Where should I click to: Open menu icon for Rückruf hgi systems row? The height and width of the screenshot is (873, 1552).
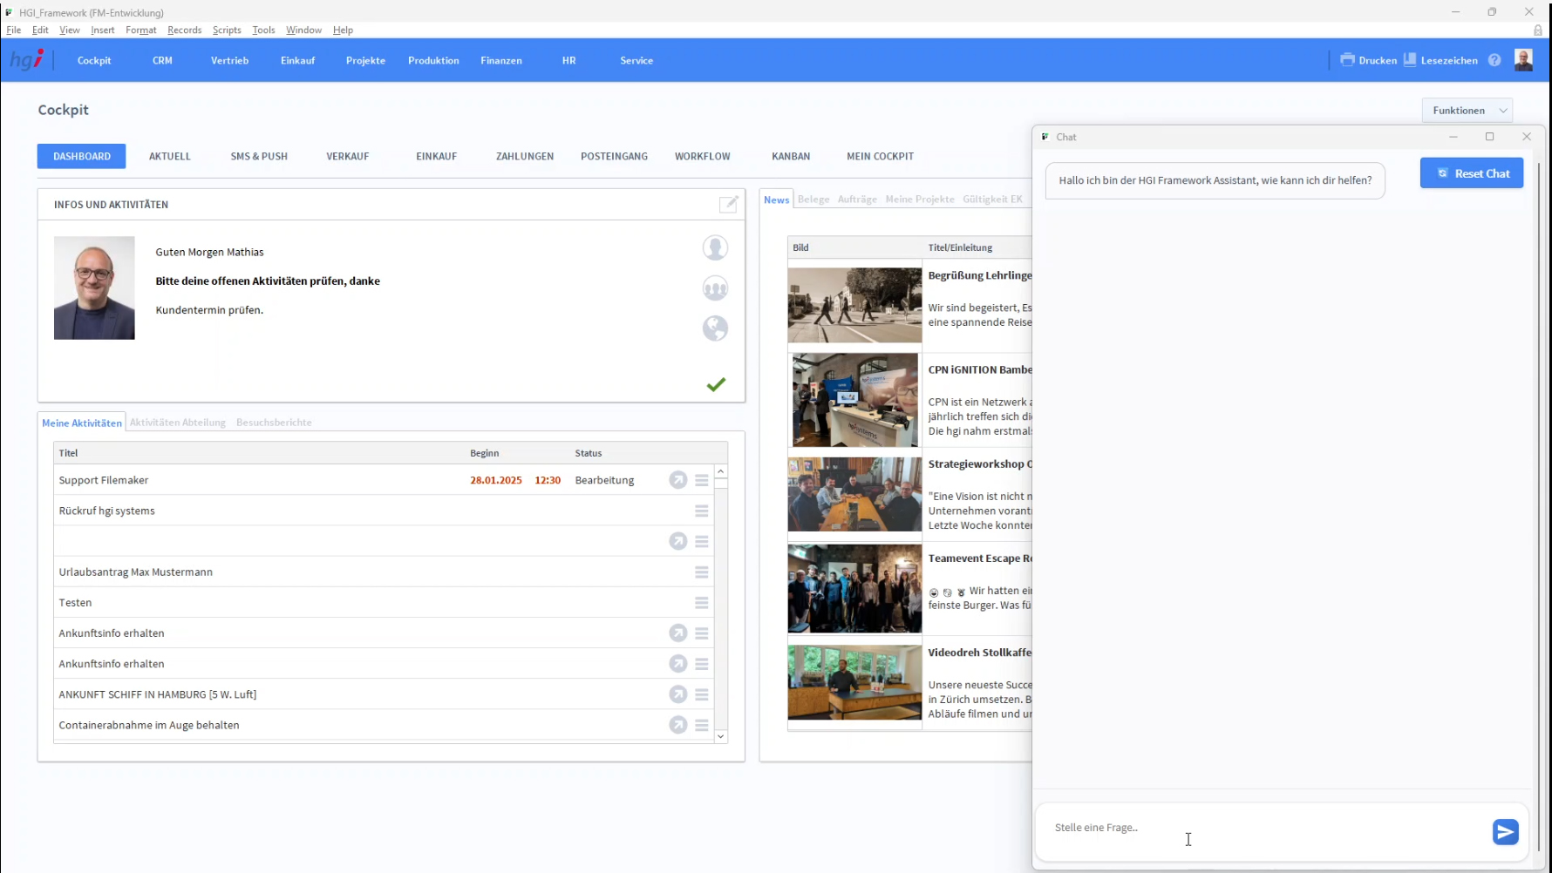(701, 511)
